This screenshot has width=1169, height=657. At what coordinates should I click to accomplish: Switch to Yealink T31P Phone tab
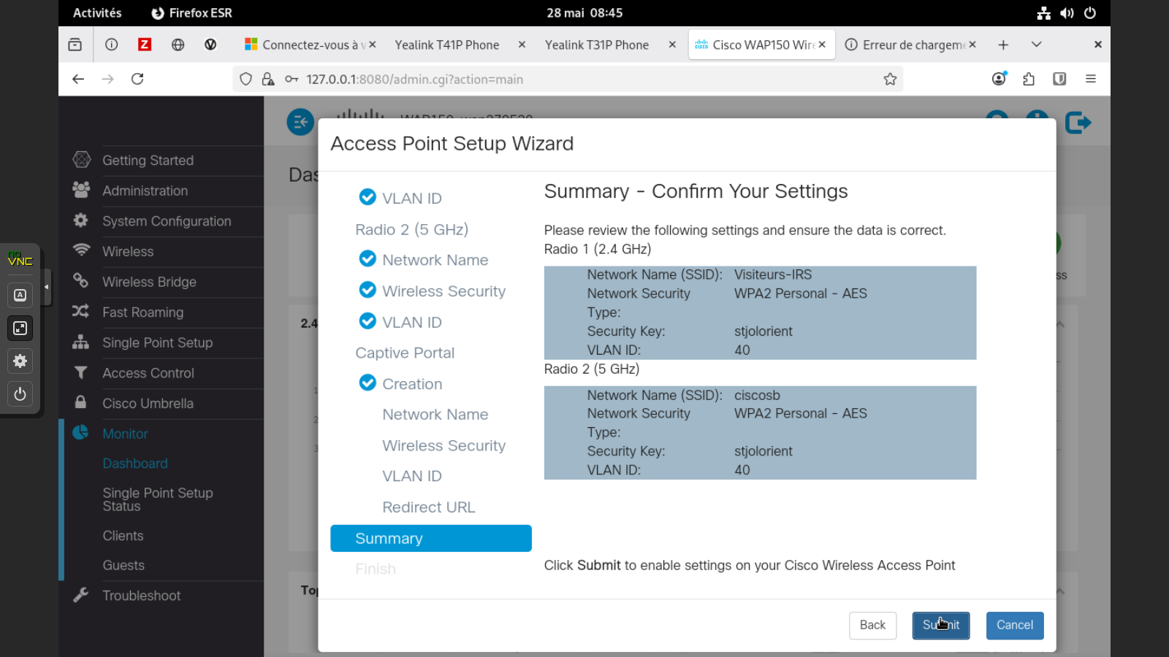[610, 45]
